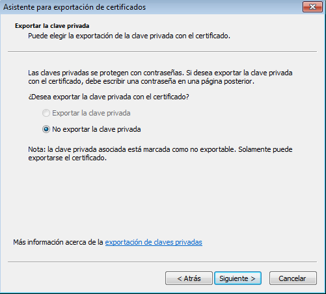Click the 'Nota: la clave privada asociada' note text

pos(160,153)
